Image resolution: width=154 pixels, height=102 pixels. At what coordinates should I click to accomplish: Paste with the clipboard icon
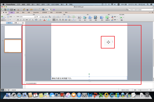point(24,10)
